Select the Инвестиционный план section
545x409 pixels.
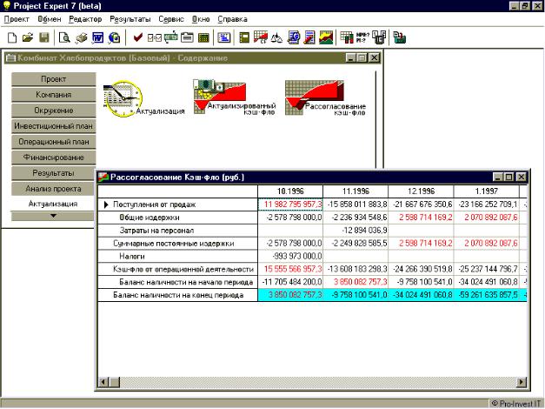(x=54, y=126)
